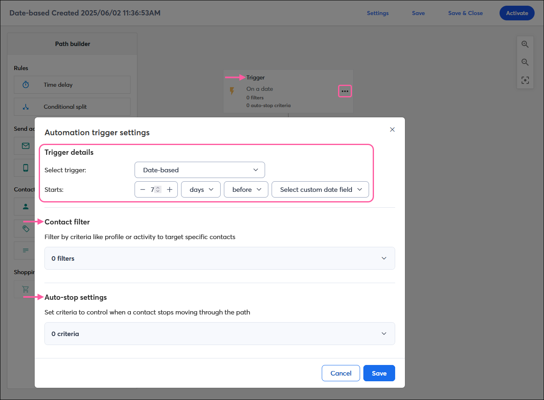Click Cancel in trigger settings dialog
Screen dimensions: 544x400
[341, 373]
